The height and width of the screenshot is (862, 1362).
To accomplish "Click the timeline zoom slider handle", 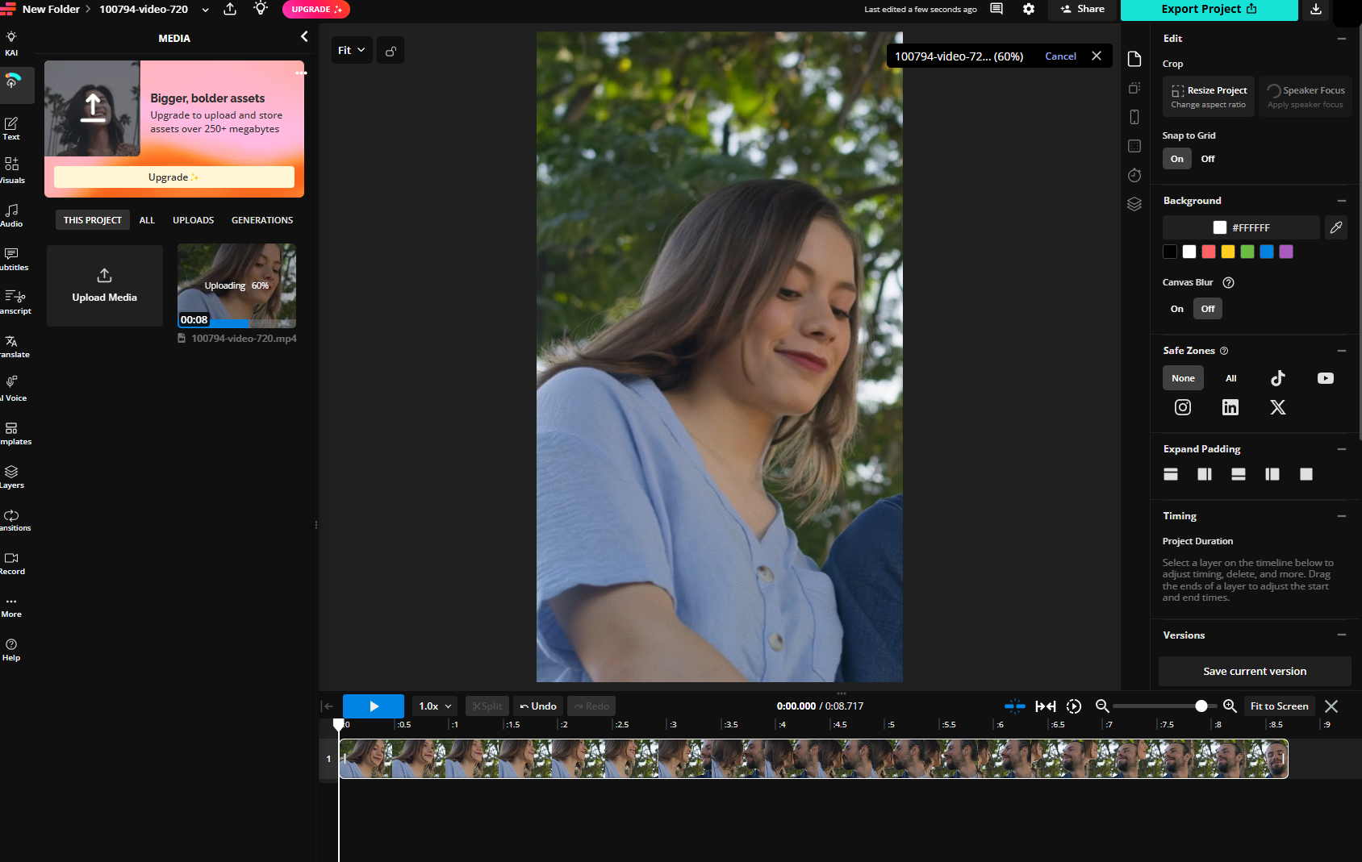I will [x=1201, y=706].
